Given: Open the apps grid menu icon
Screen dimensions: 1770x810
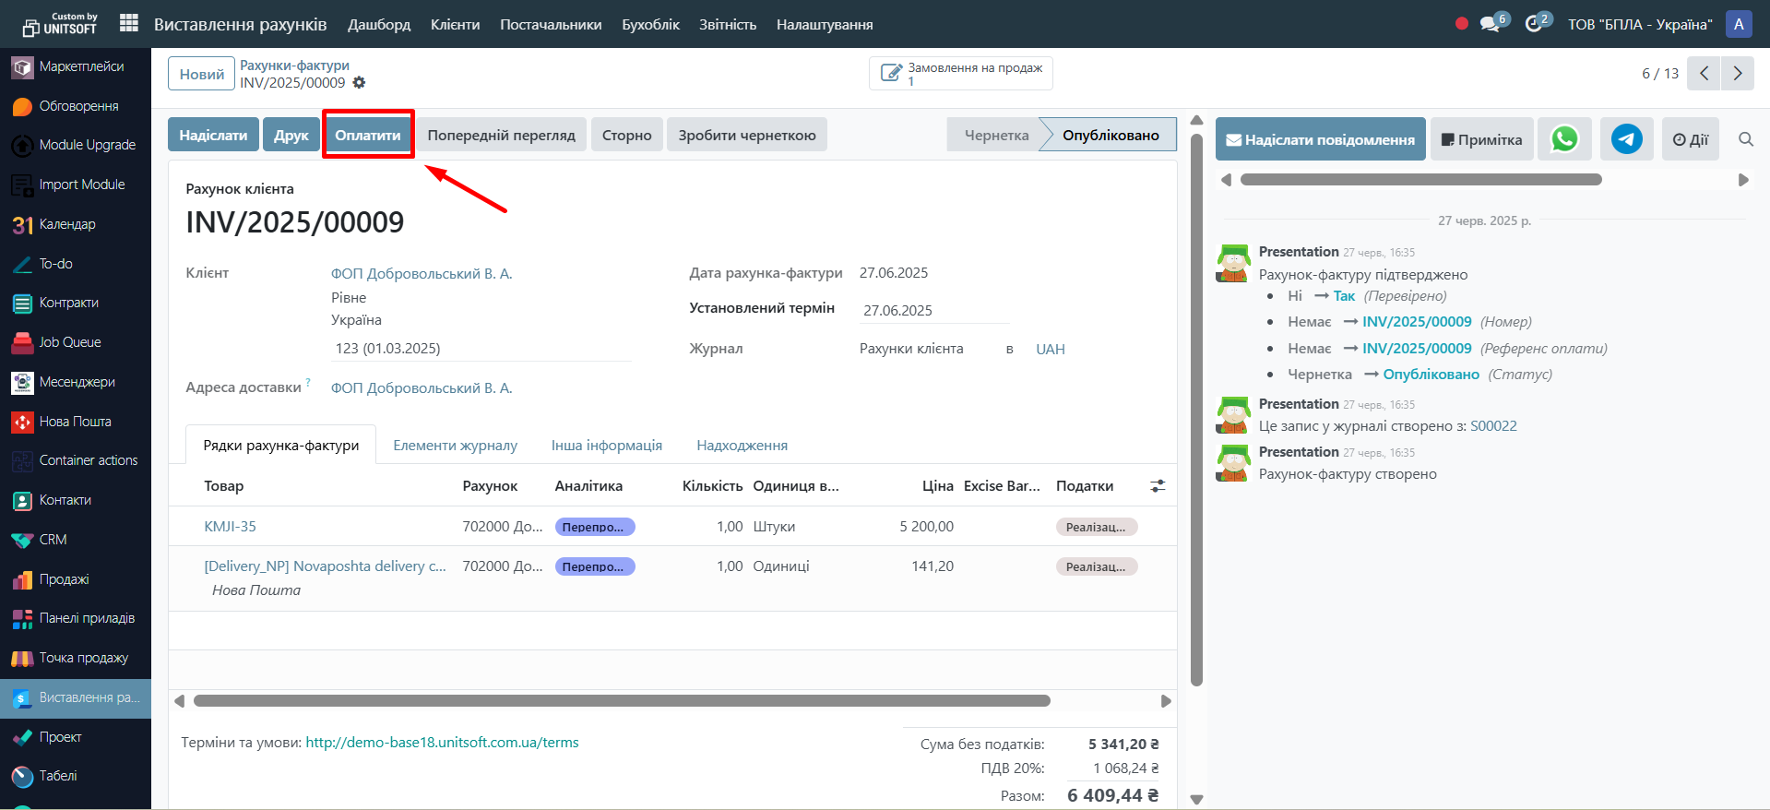Looking at the screenshot, I should (129, 23).
